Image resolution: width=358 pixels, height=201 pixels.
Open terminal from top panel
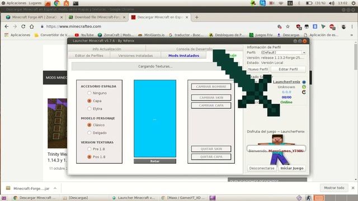point(76,3)
